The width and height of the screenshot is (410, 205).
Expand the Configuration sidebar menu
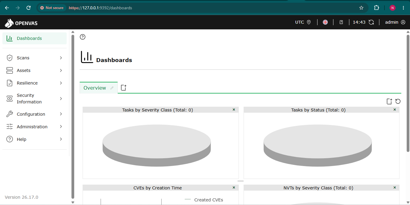tap(35, 114)
